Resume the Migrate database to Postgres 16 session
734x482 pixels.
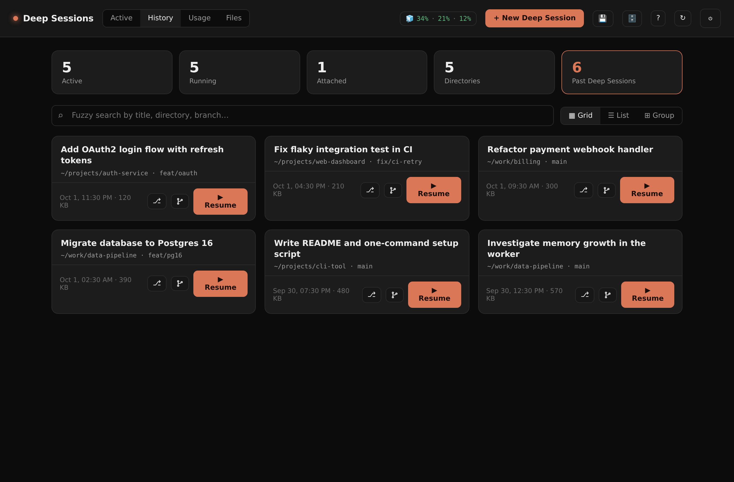coord(220,284)
